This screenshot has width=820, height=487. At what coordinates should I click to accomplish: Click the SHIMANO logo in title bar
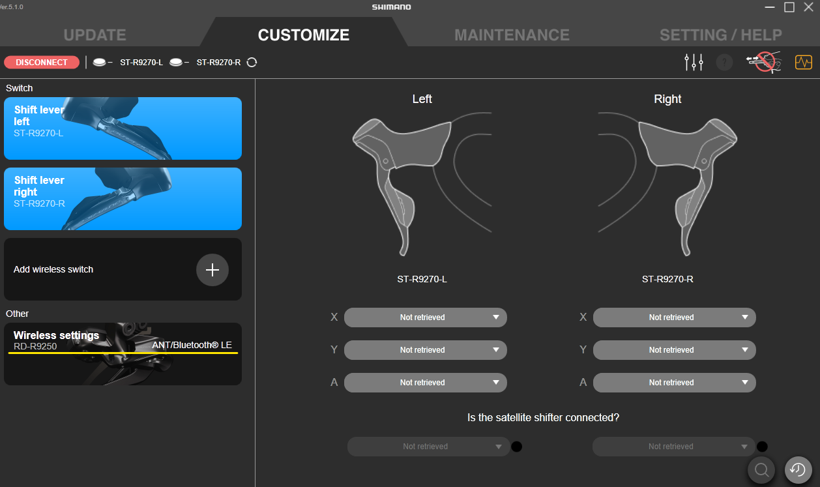(392, 7)
